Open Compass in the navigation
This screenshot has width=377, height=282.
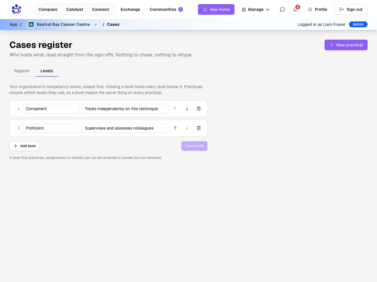point(48,9)
